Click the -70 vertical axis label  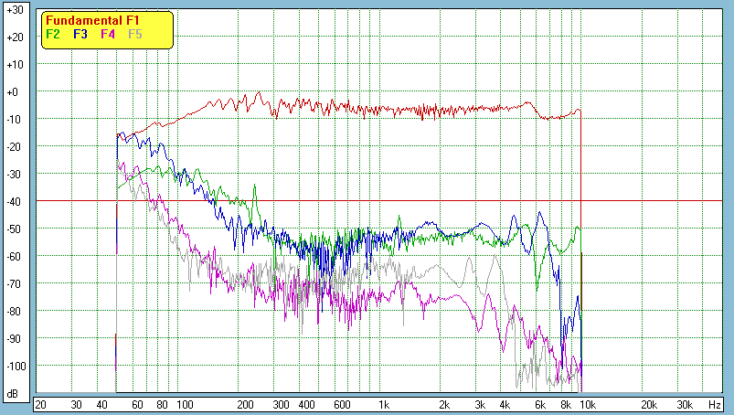pos(14,284)
